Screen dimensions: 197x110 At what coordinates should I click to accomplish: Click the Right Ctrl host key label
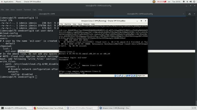click(x=141, y=75)
